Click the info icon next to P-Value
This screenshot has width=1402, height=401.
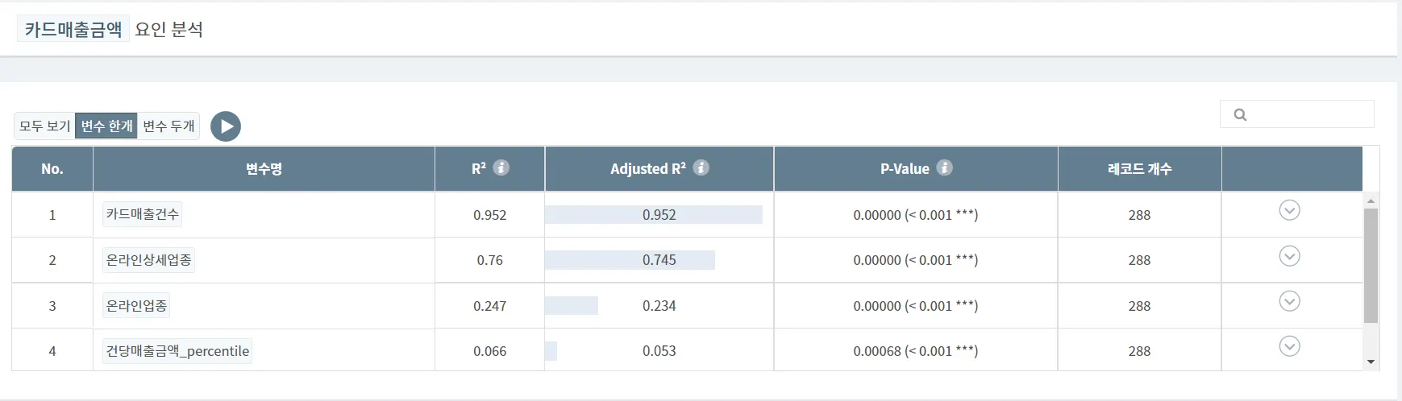(x=945, y=167)
